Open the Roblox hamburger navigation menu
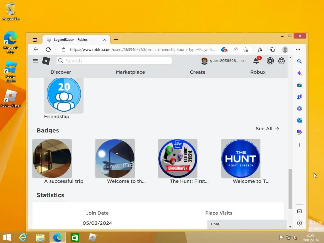This screenshot has height=243, width=324. (35, 61)
